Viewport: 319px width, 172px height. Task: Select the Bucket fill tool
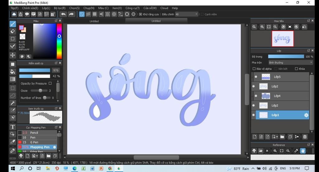[13, 72]
